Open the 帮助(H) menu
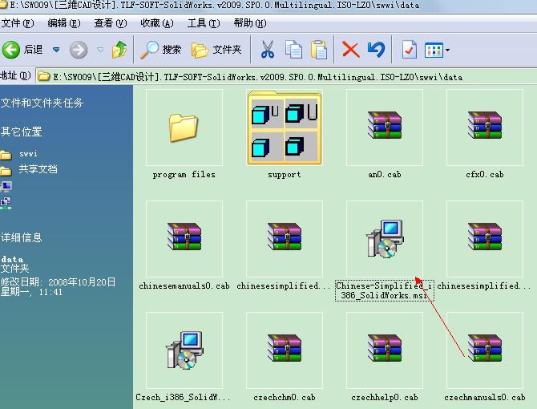The height and width of the screenshot is (409, 537). pos(250,23)
